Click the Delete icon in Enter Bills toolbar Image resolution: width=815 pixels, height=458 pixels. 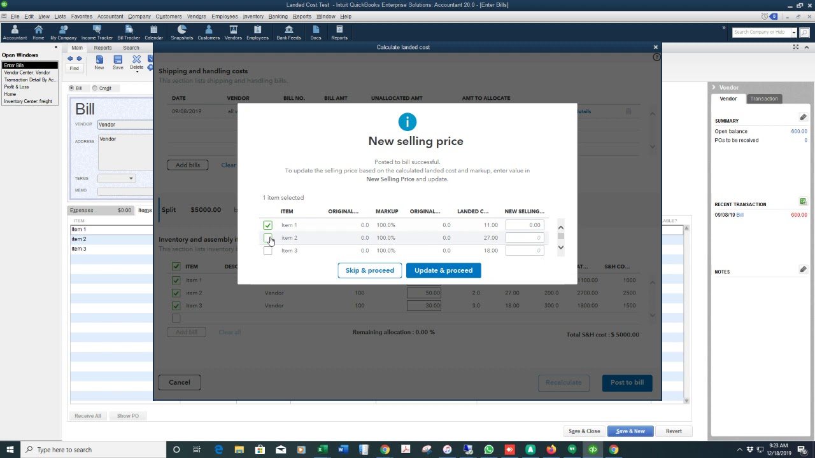click(x=136, y=62)
